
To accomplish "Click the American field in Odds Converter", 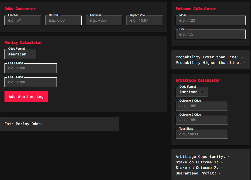I will tap(104, 21).
